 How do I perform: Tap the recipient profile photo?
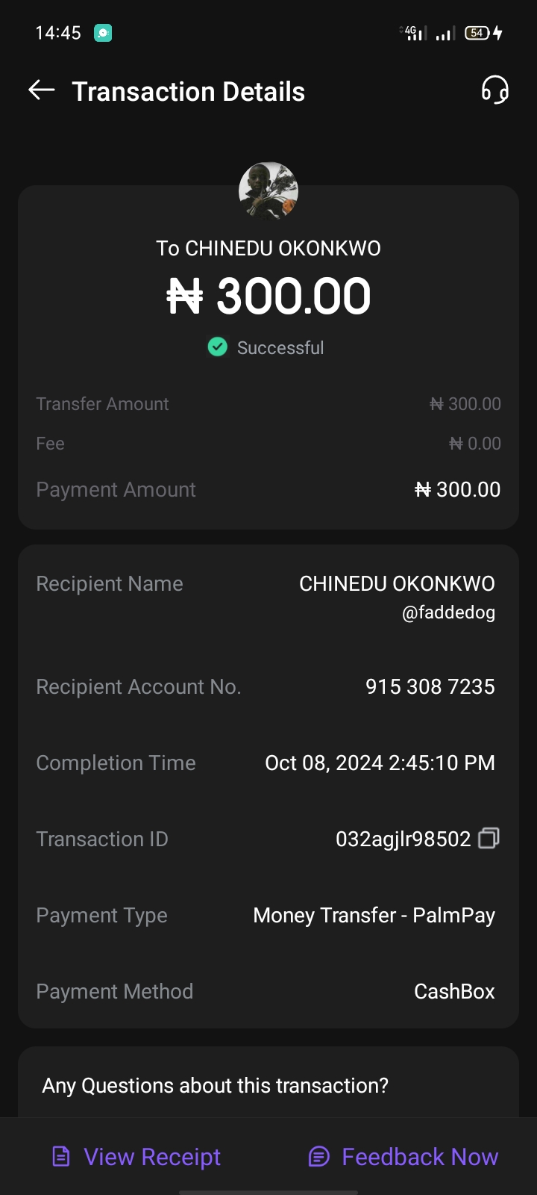268,191
